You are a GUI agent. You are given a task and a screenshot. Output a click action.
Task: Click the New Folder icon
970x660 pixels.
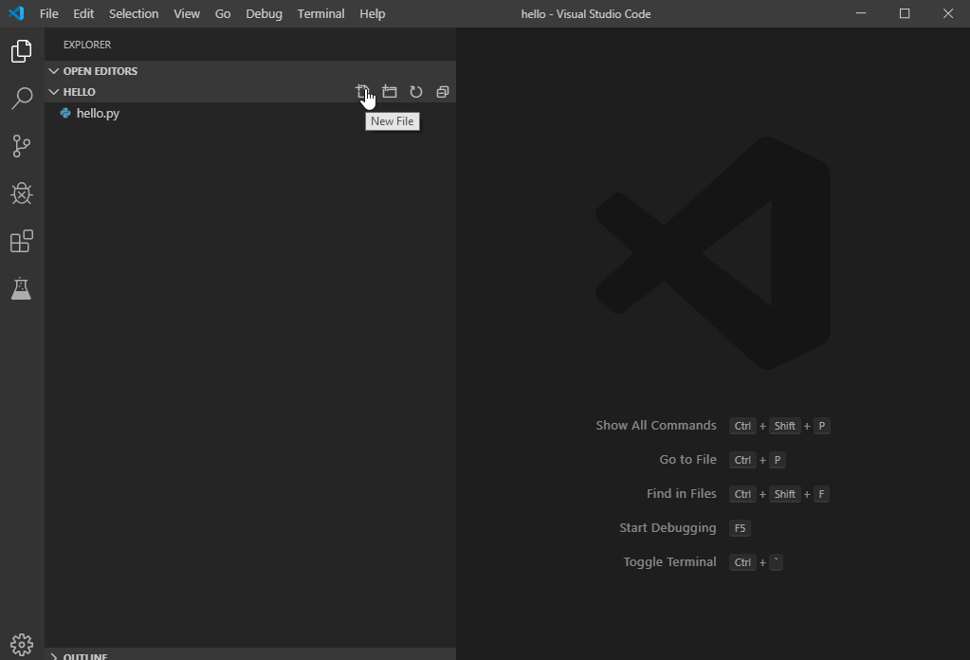(x=390, y=92)
